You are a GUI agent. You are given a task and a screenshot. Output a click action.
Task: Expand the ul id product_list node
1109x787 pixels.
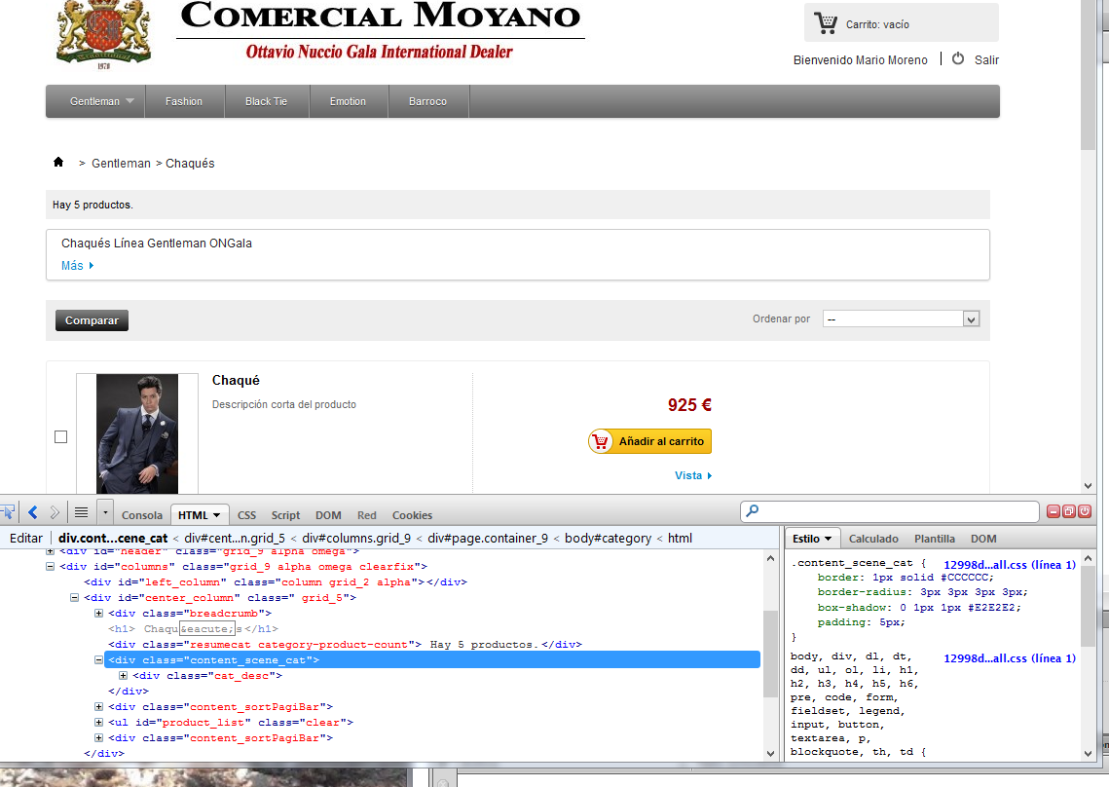coord(99,722)
